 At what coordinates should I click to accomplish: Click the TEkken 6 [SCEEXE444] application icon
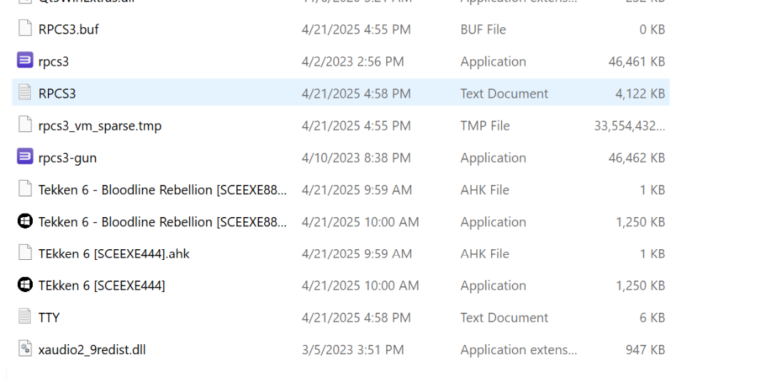click(x=25, y=285)
